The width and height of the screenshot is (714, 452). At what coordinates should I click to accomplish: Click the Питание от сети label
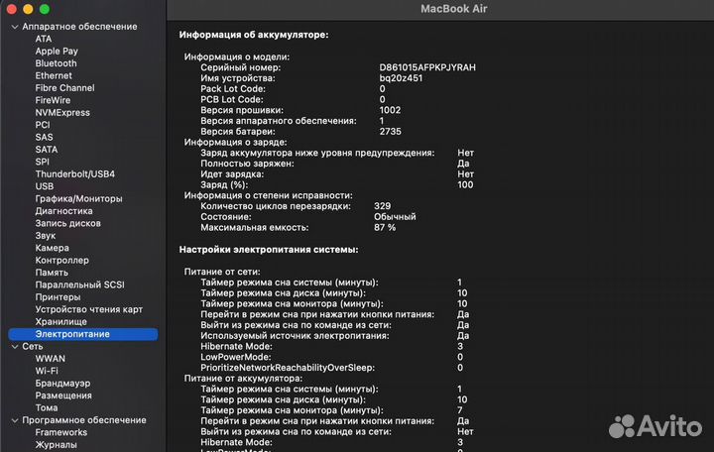[222, 272]
